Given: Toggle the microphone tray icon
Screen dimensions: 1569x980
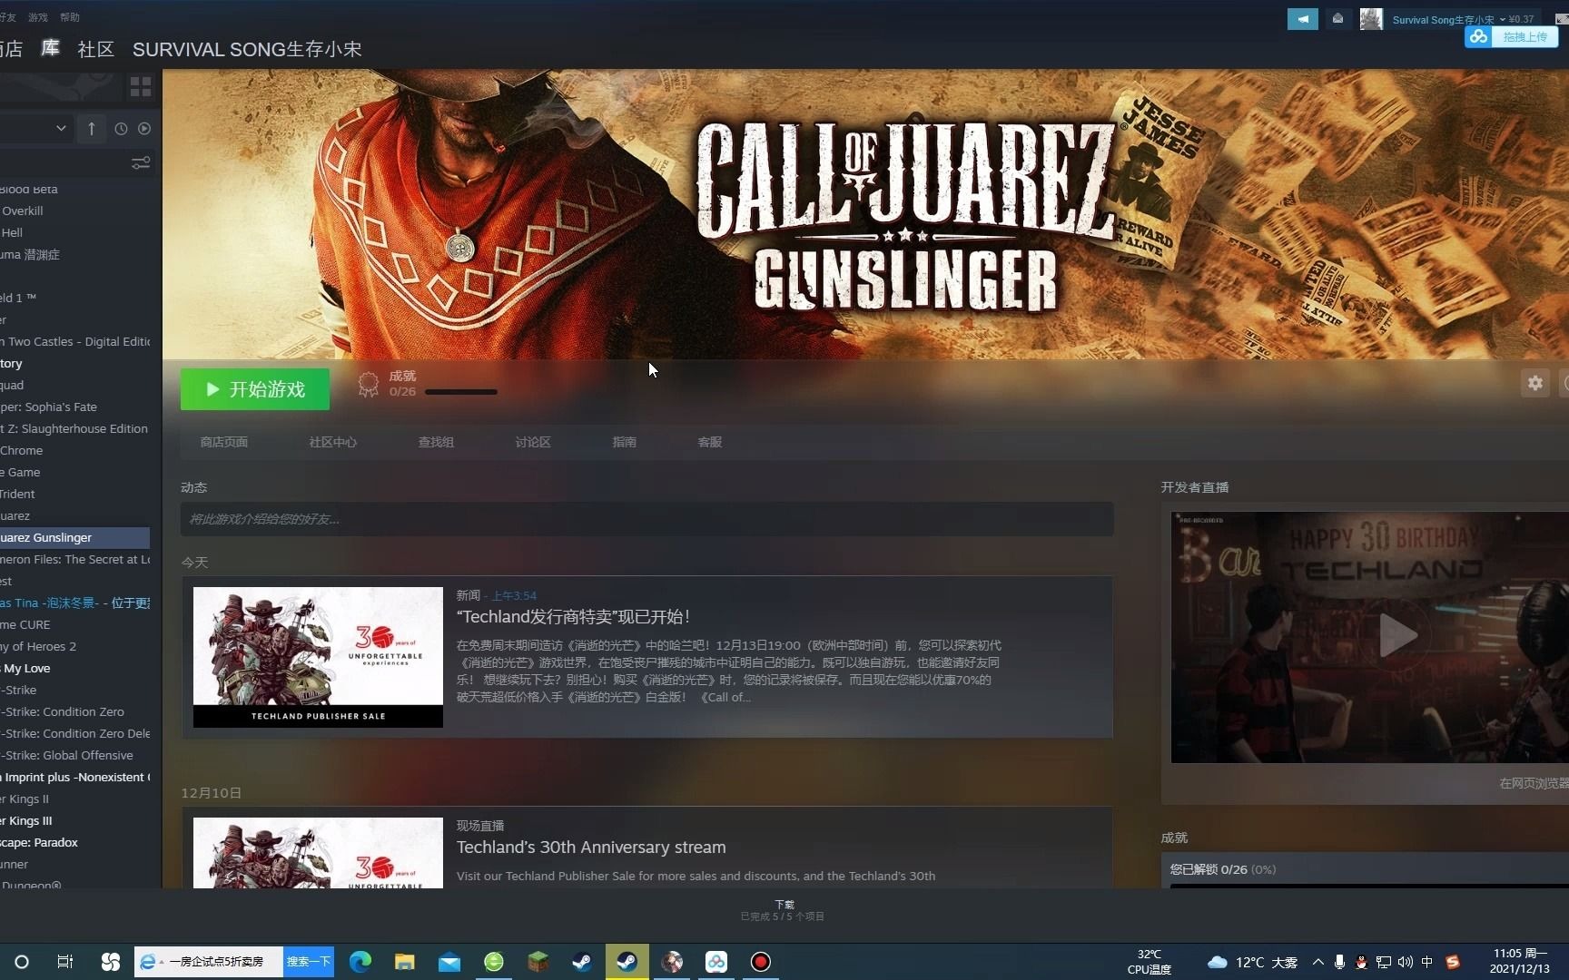Looking at the screenshot, I should point(1340,962).
